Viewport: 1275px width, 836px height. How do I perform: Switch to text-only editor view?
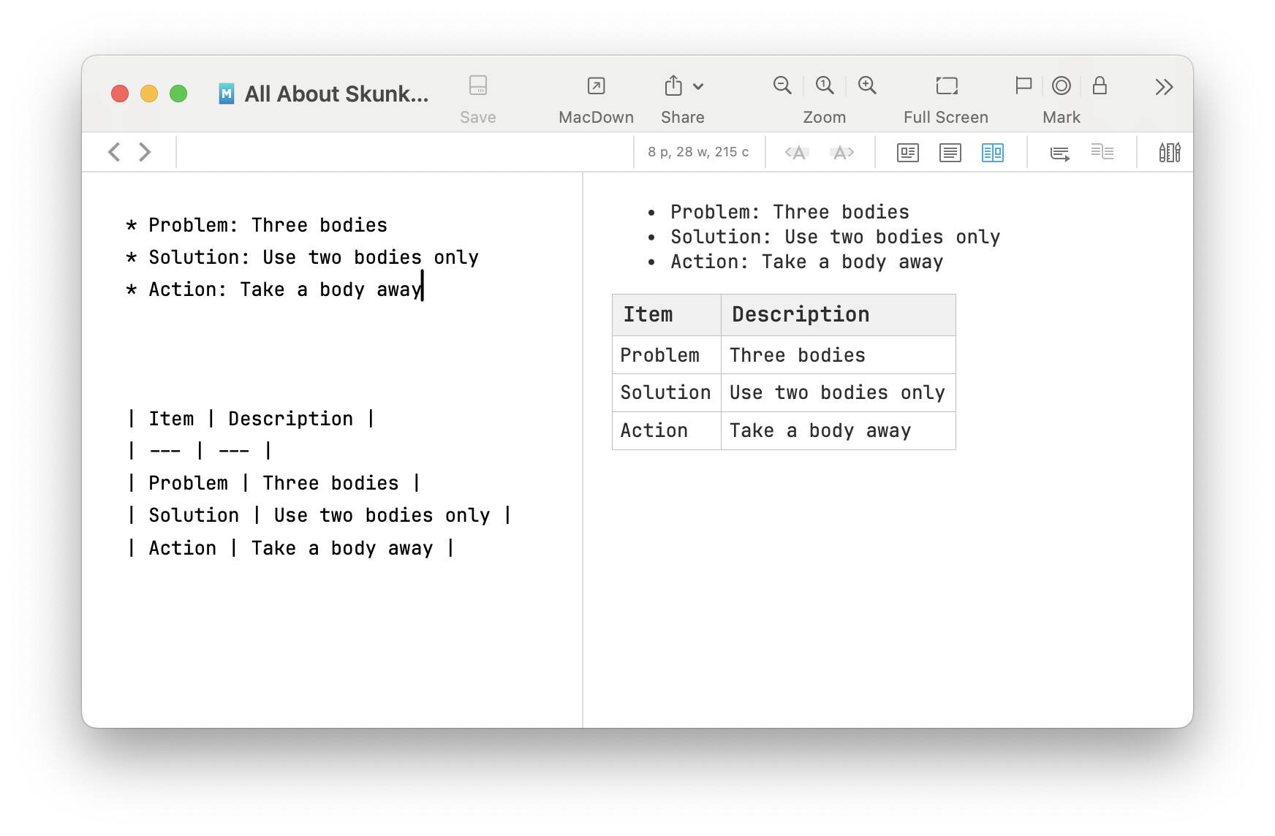click(950, 152)
